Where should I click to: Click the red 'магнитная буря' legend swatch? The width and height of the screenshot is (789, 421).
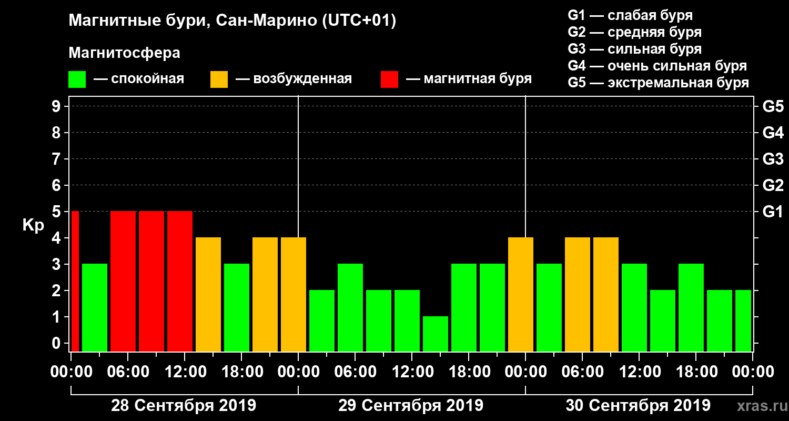click(390, 79)
